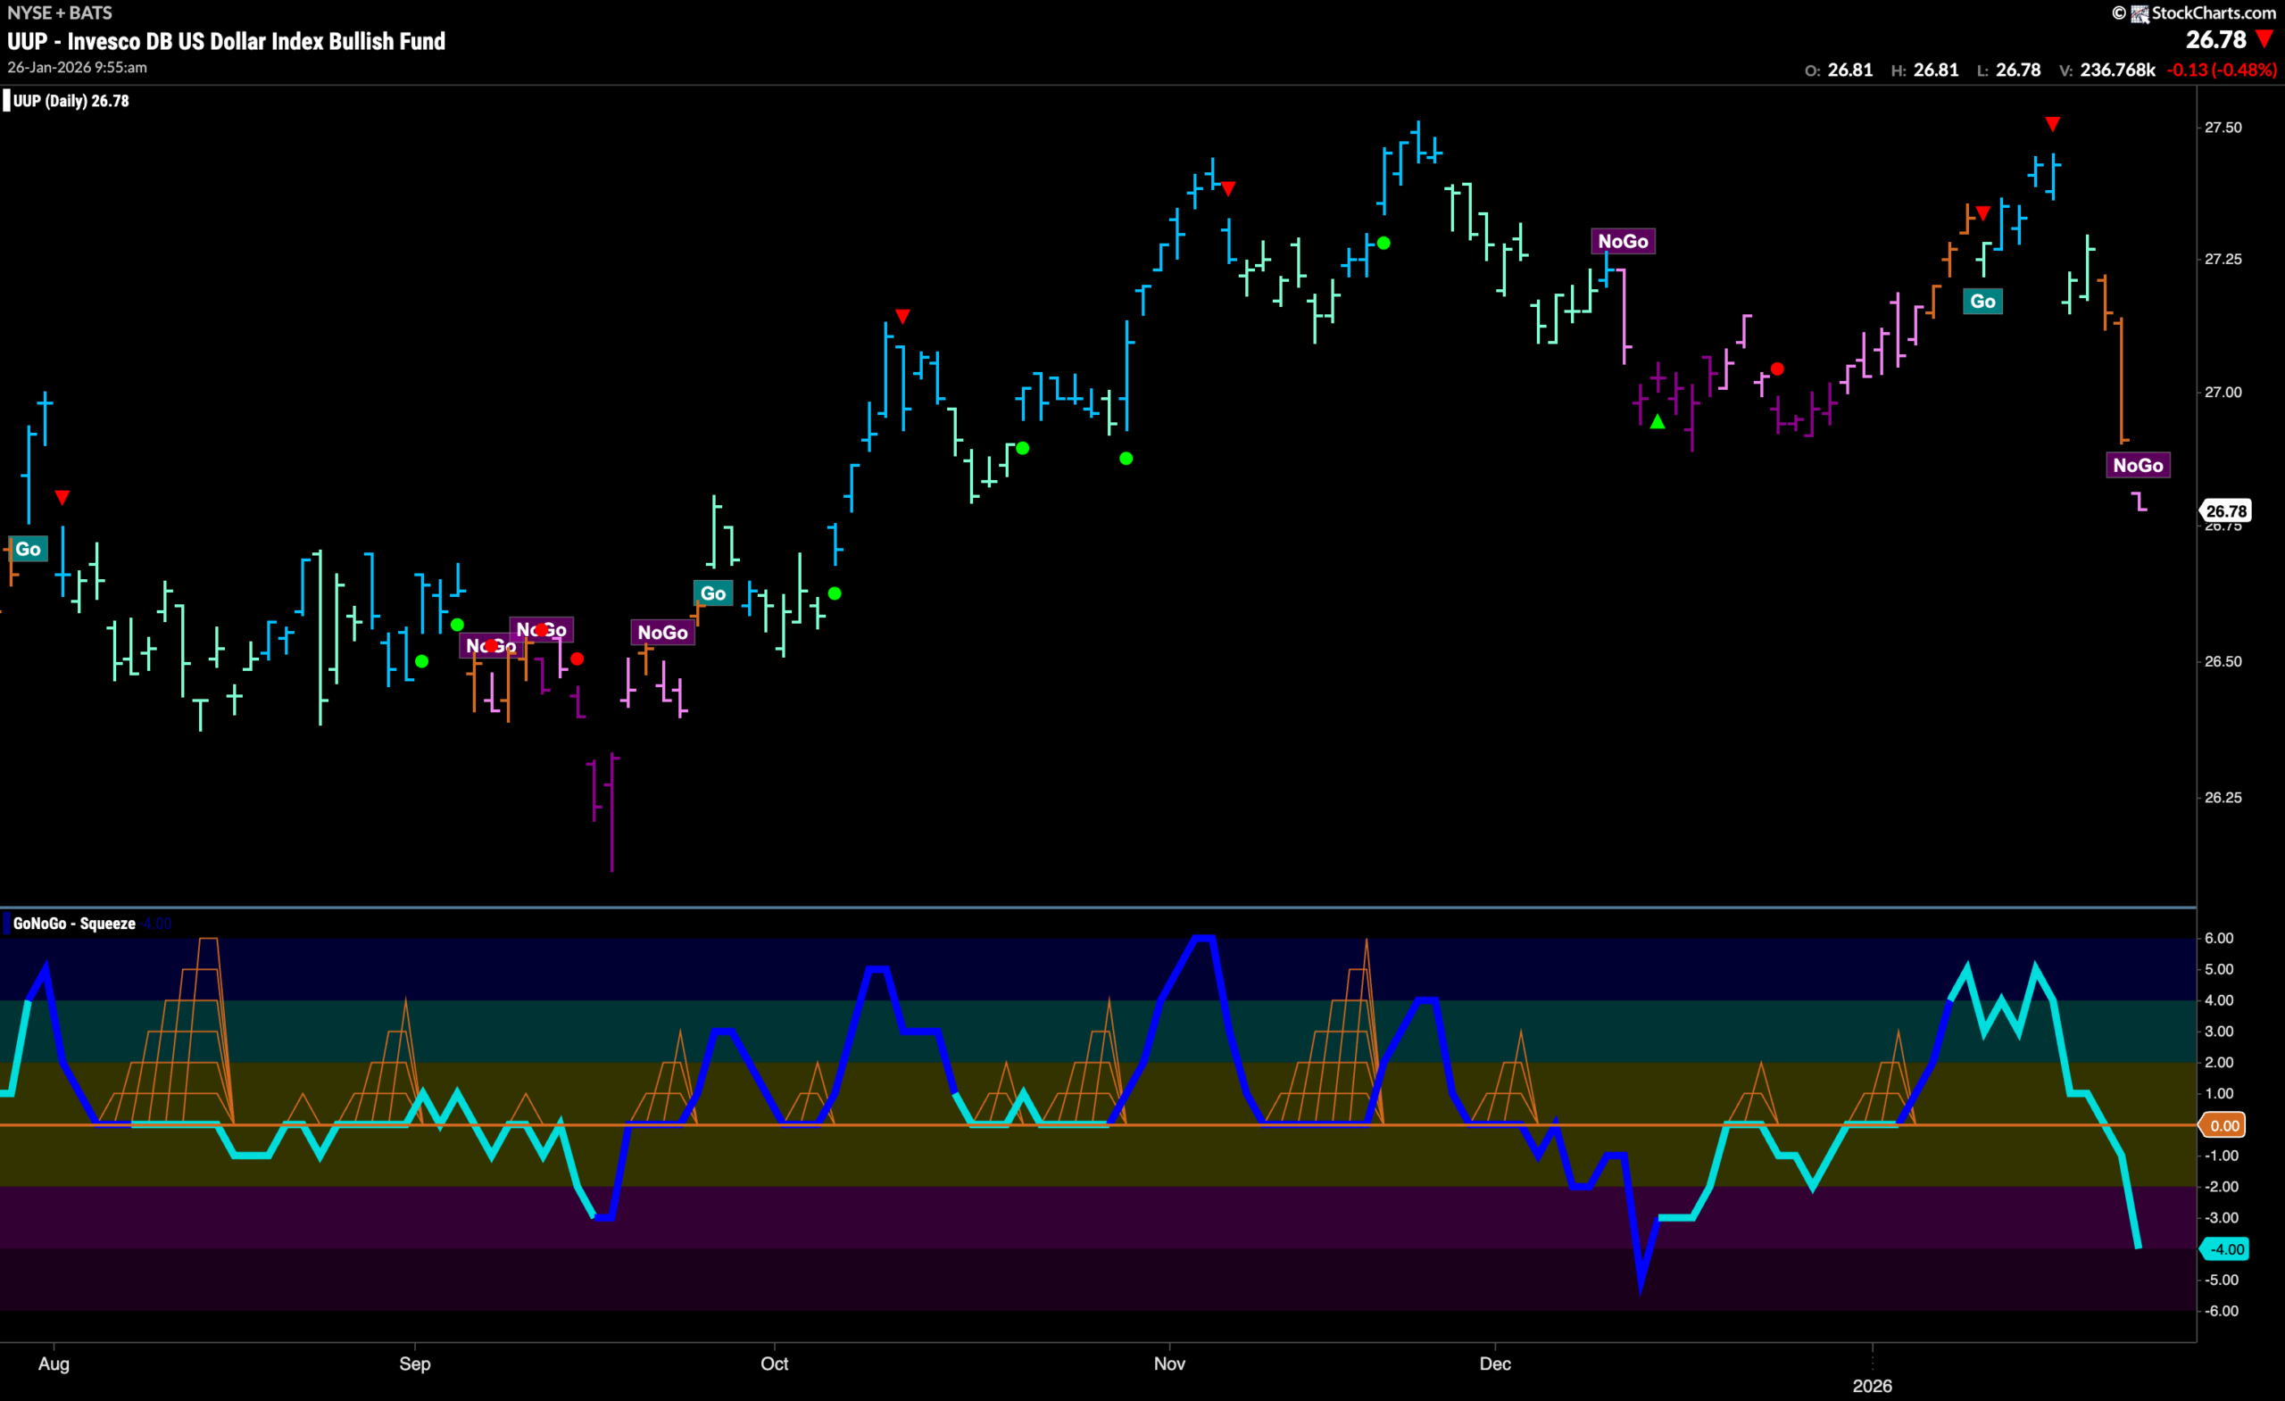Click the date stamp 26-Jan-2026 9:55:am
Viewport: 2285px width, 1401px height.
77,68
